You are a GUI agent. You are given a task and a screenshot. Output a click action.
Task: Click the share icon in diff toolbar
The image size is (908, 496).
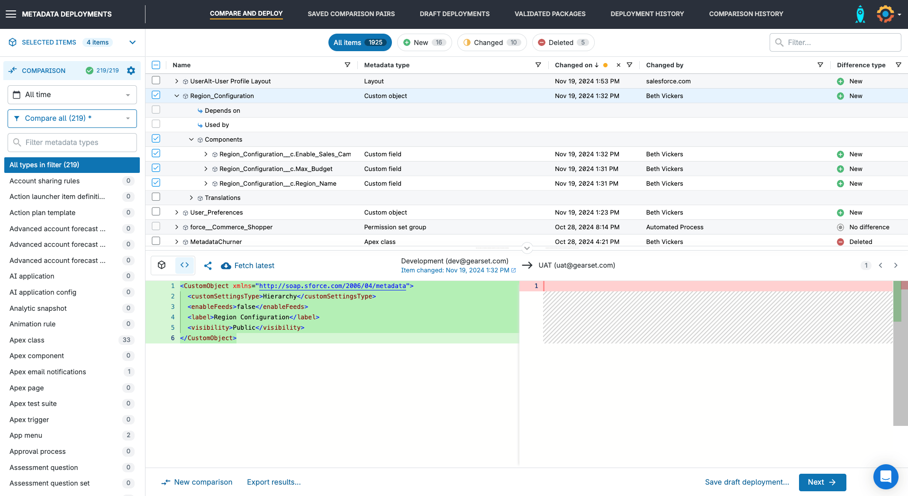click(x=208, y=266)
